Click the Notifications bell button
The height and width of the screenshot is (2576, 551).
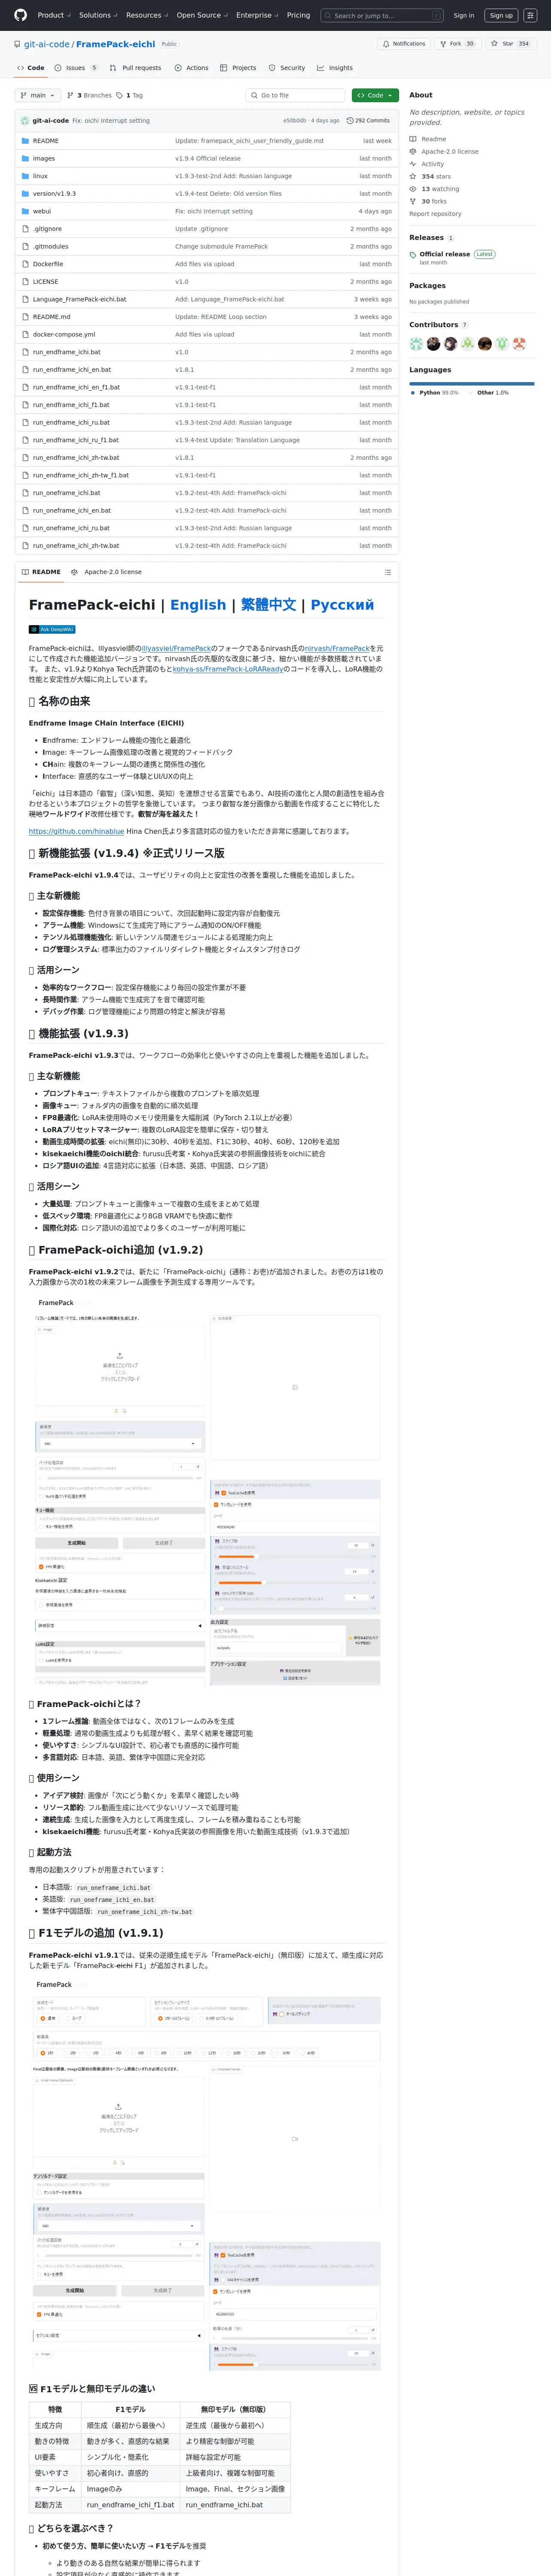click(x=404, y=44)
